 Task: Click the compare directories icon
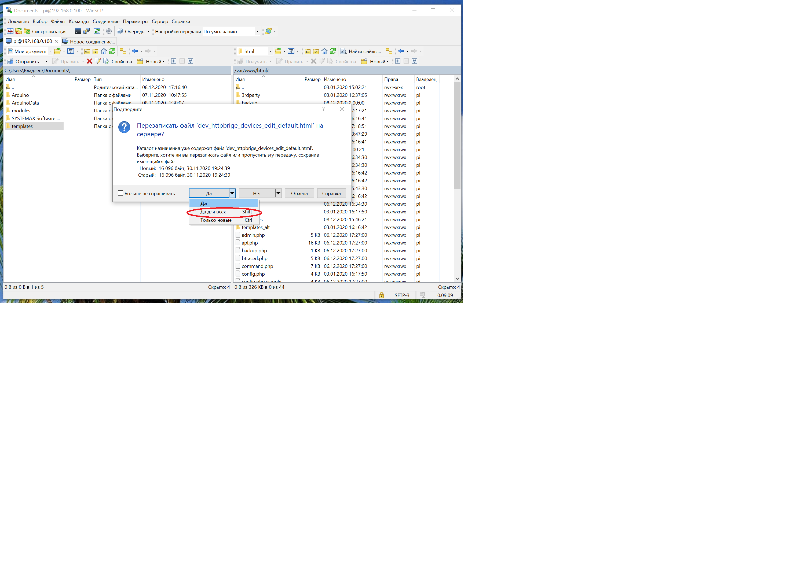click(10, 32)
